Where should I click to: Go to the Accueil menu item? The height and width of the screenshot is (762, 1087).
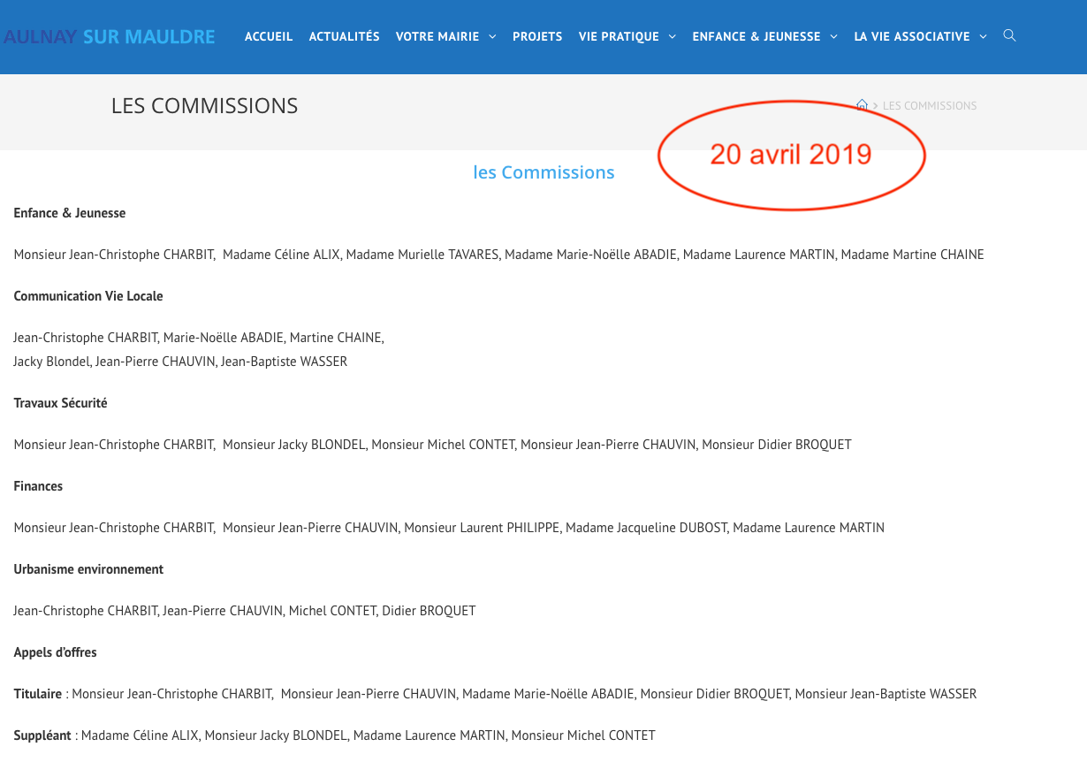(269, 36)
